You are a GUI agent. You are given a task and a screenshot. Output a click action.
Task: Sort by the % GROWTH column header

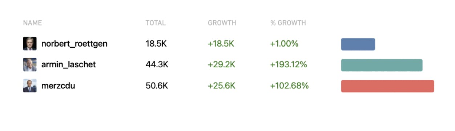pos(288,23)
